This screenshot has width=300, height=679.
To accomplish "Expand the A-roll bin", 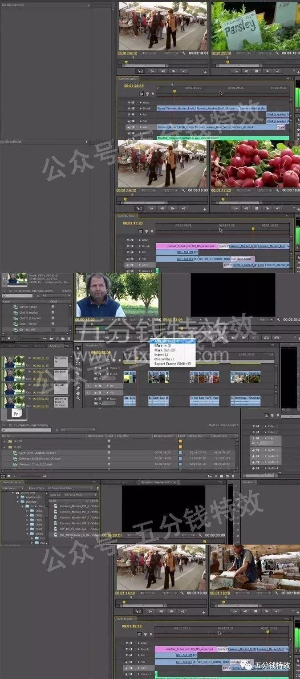I will (x=4, y=441).
